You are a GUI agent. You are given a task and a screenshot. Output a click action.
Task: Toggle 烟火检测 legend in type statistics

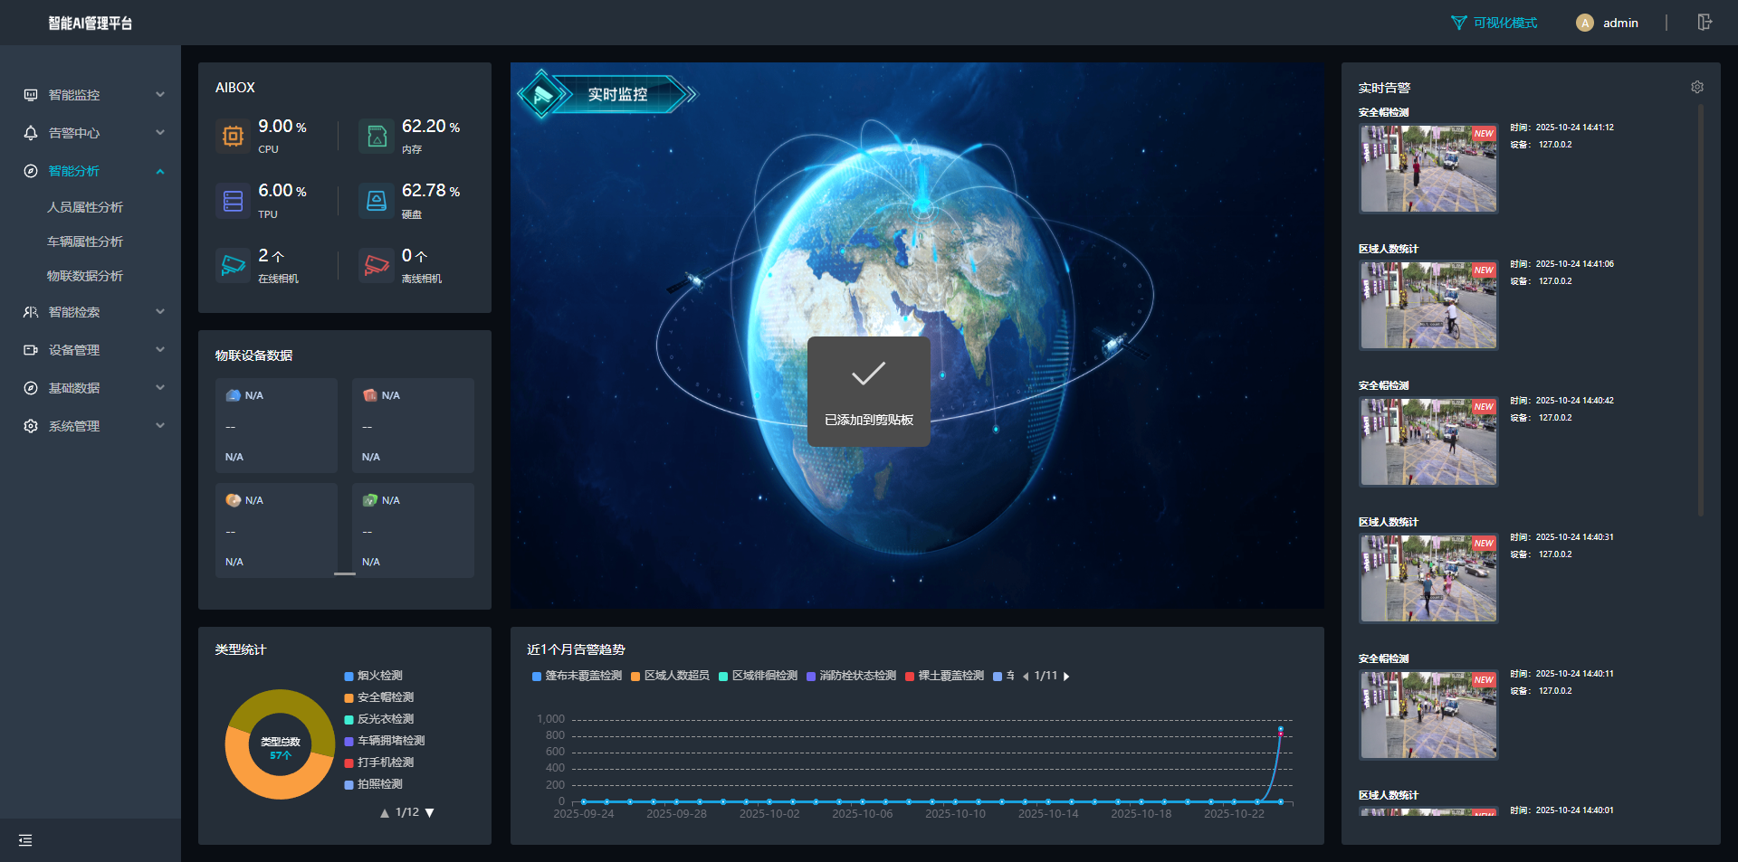coord(378,676)
